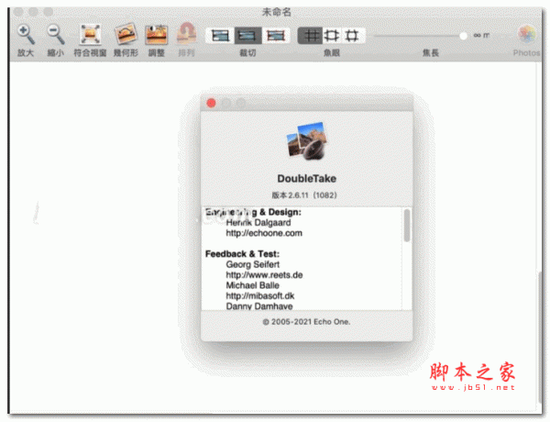Click the credits list scrollbar

point(407,225)
